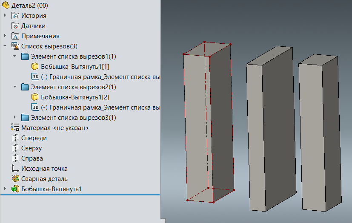352x223 pixels.
Task: Select Бобышка-Вытянуть1[1] body label
Action: (75, 67)
